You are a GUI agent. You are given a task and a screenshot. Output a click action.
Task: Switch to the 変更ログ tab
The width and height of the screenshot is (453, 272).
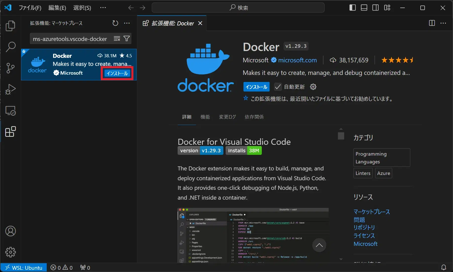coord(227,117)
